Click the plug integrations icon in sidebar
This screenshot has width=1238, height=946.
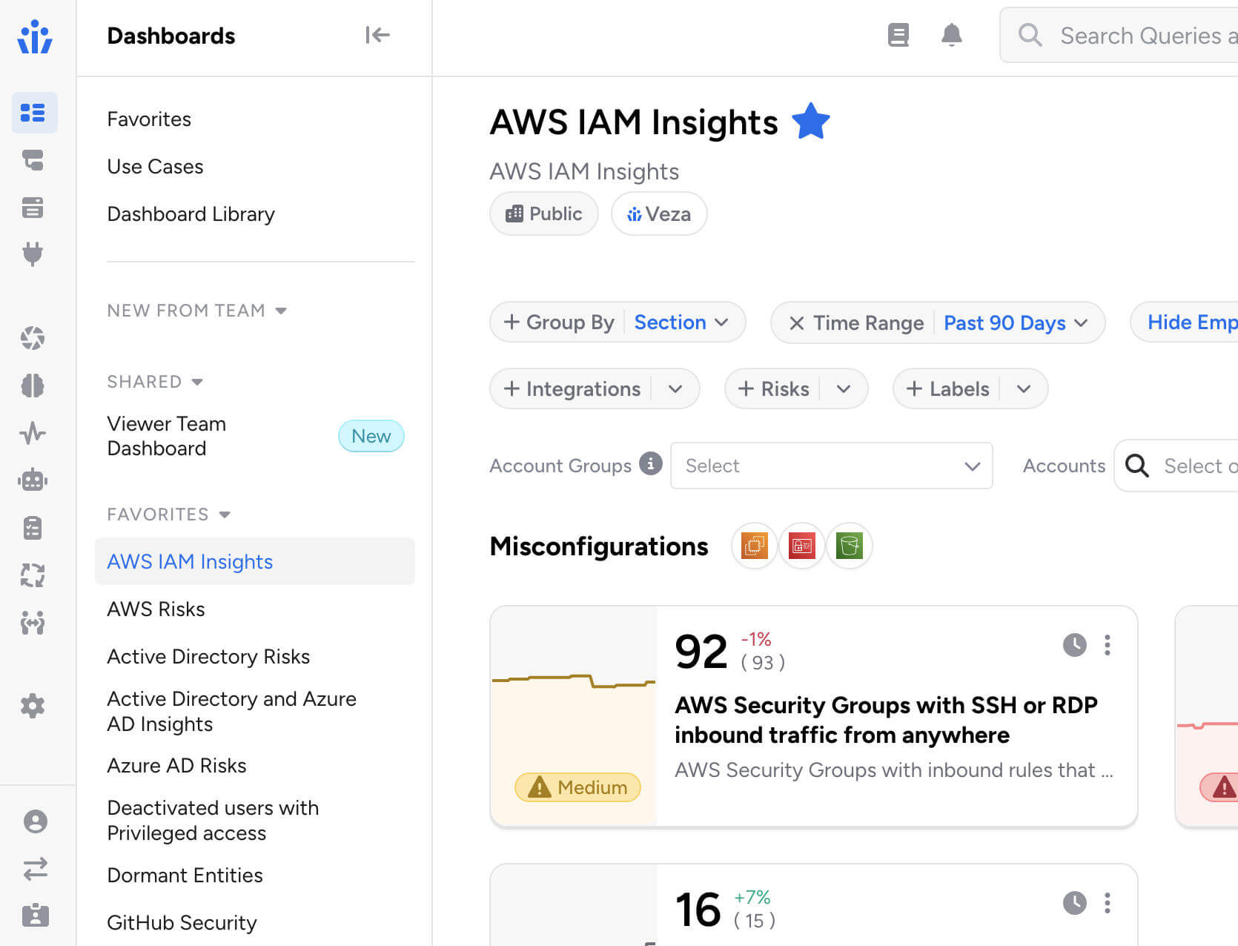pyautogui.click(x=33, y=254)
